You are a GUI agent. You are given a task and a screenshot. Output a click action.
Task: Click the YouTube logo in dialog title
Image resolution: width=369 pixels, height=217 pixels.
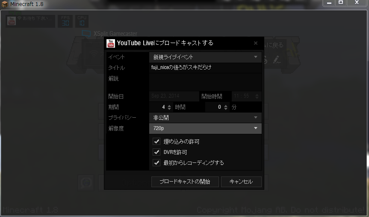(111, 43)
